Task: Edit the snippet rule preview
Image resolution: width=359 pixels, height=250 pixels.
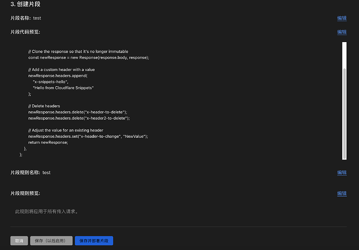Action: tap(342, 193)
